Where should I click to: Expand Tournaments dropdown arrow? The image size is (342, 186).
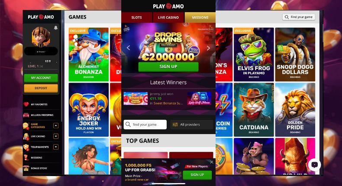click(x=56, y=147)
